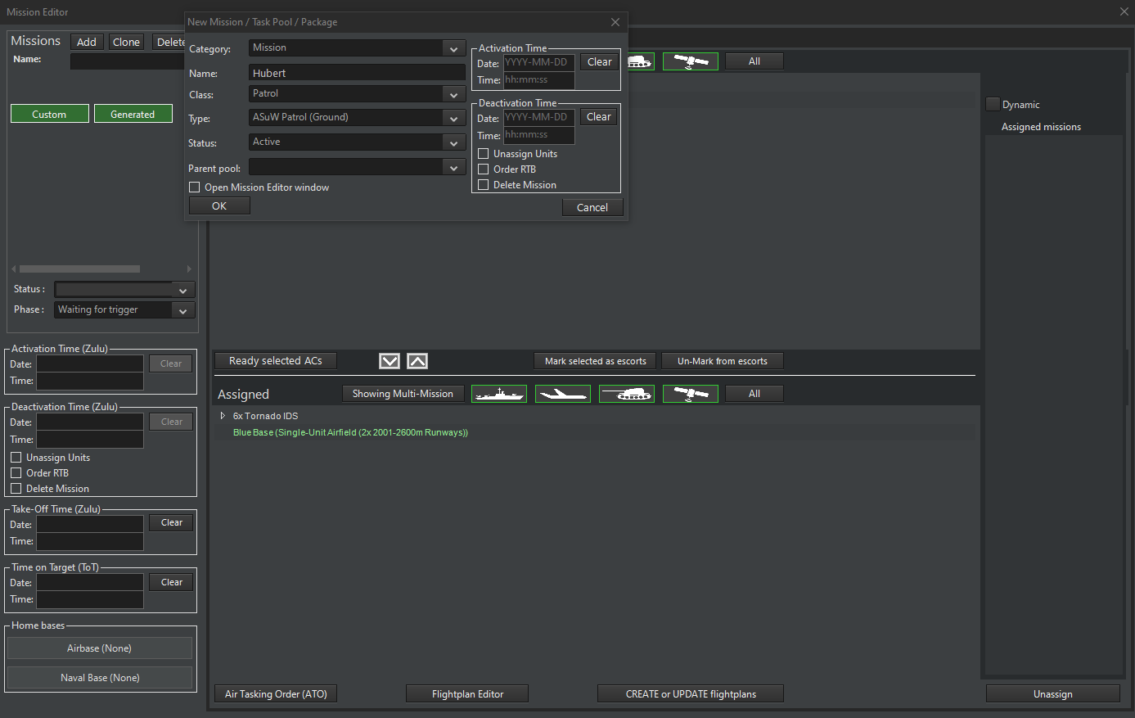Click the Airbase (None) home base button
This screenshot has height=718, width=1135.
100,648
